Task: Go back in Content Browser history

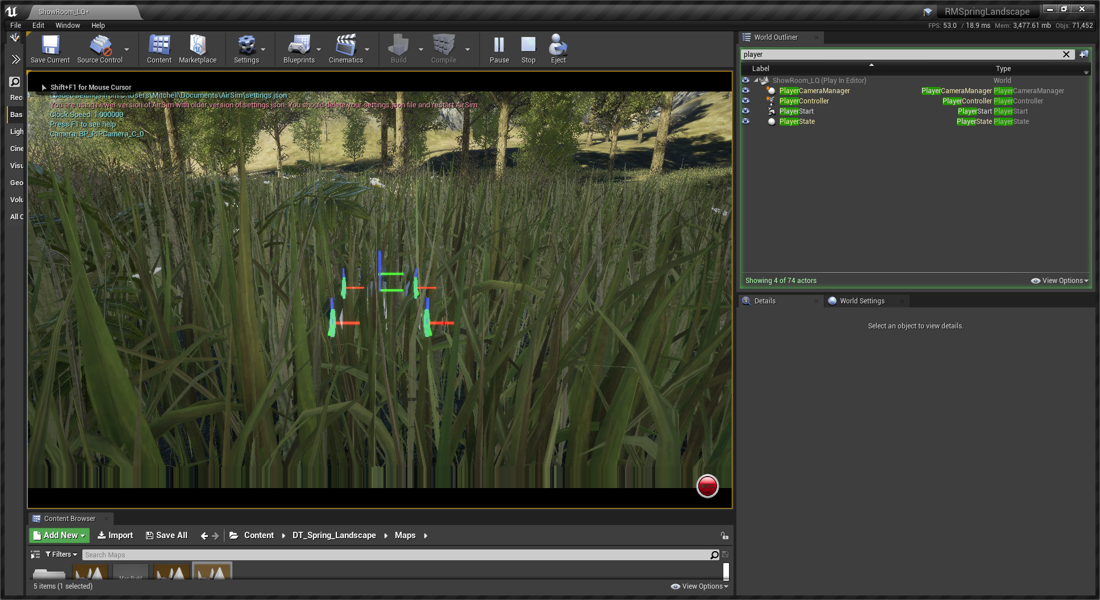Action: (204, 536)
